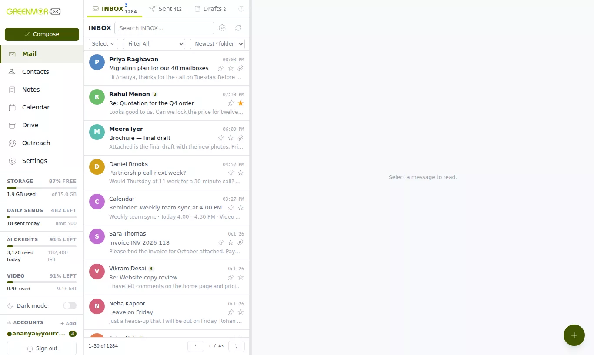Star the Priya Raghavan migration email

tap(230, 68)
